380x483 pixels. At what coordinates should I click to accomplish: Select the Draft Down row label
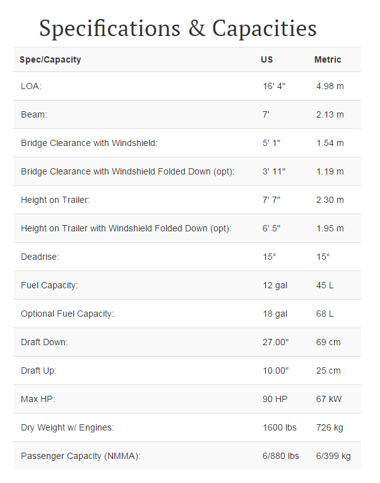point(44,342)
